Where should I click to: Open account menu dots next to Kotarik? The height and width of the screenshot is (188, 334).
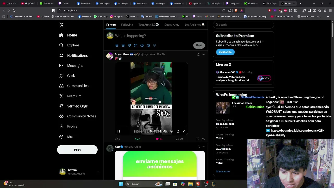(98, 172)
